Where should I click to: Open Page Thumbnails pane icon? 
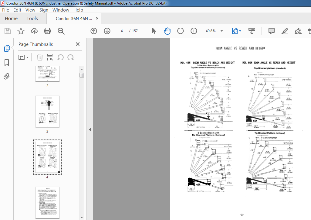[7, 48]
